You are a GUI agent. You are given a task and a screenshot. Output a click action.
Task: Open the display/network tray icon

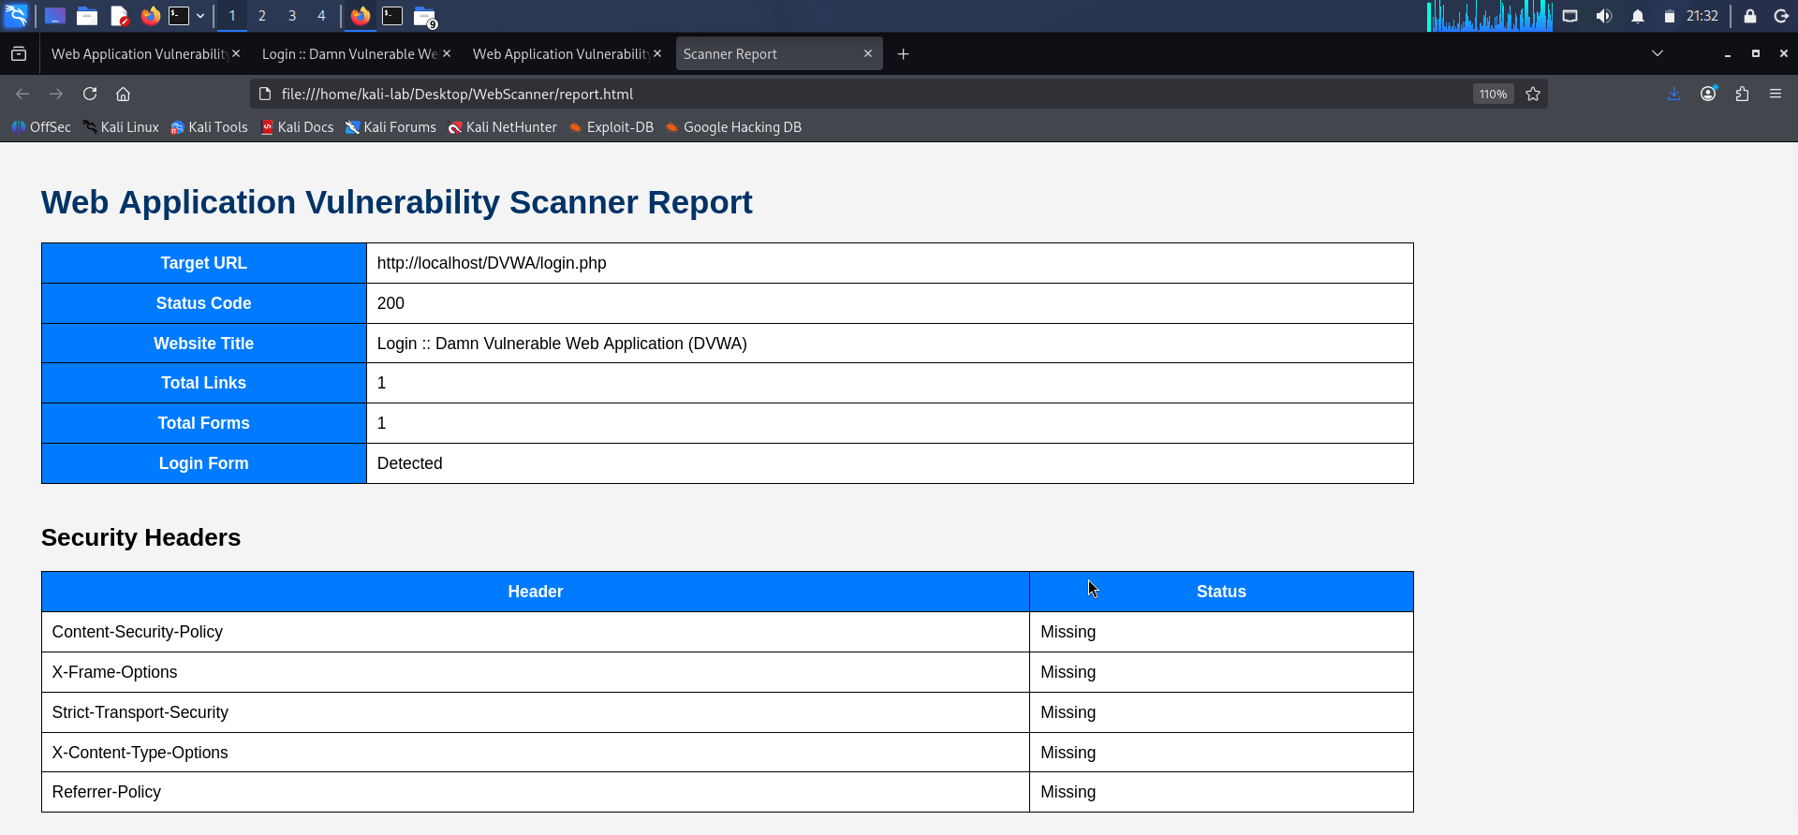click(x=1570, y=16)
